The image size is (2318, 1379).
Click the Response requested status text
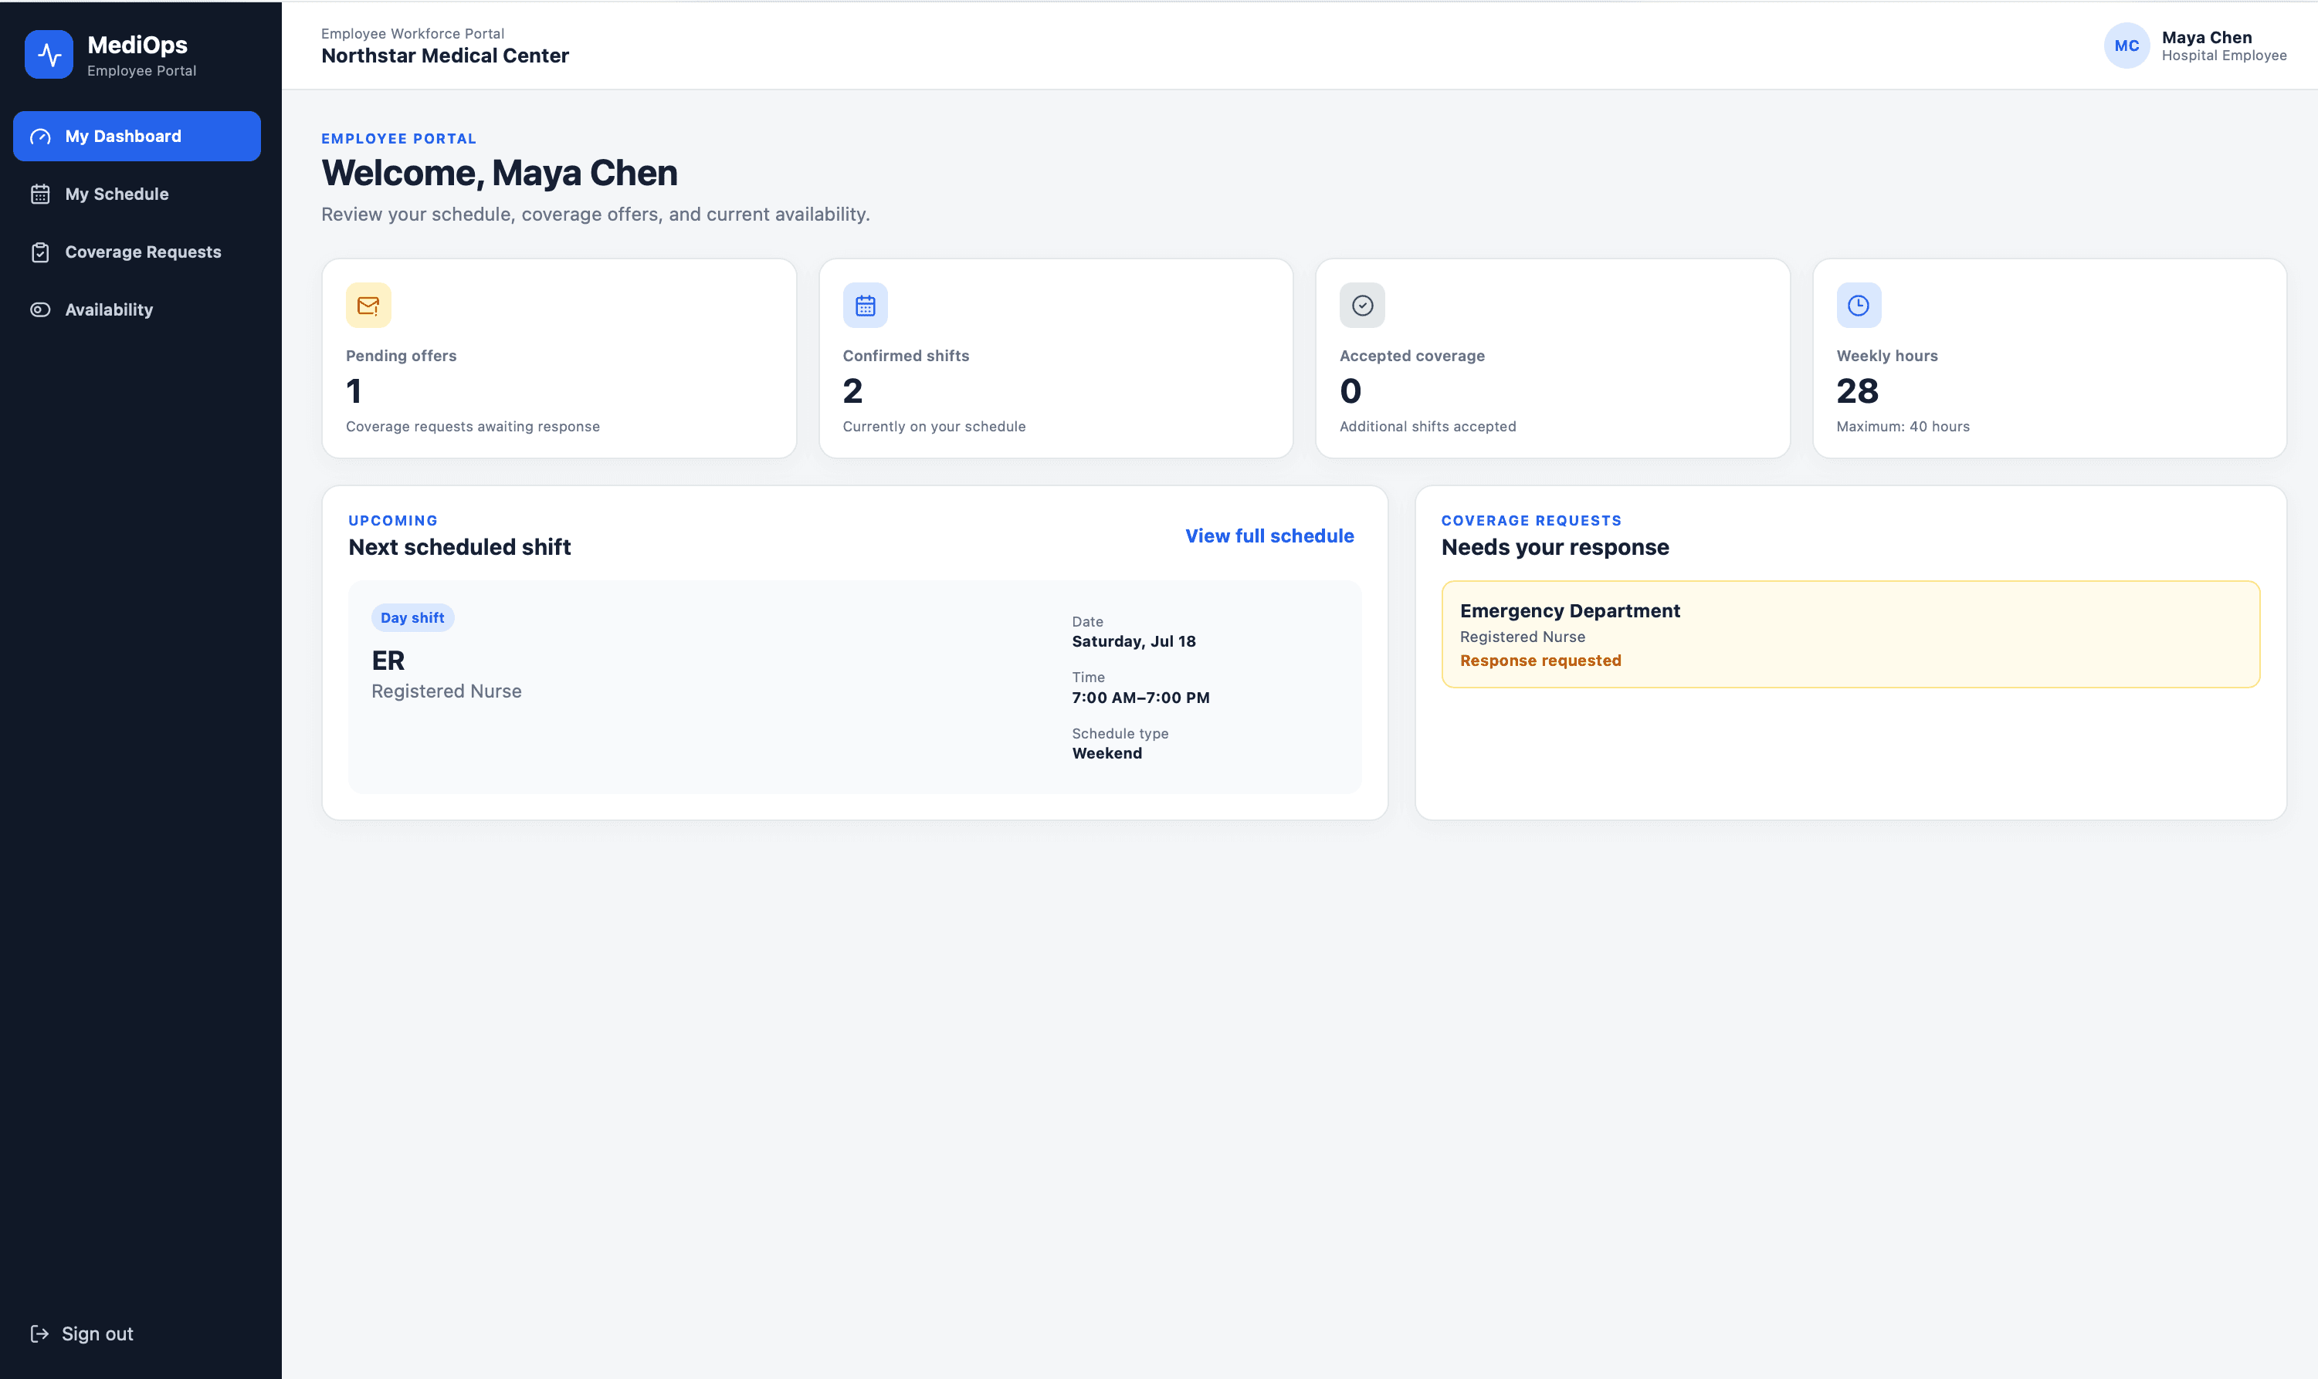click(x=1540, y=661)
